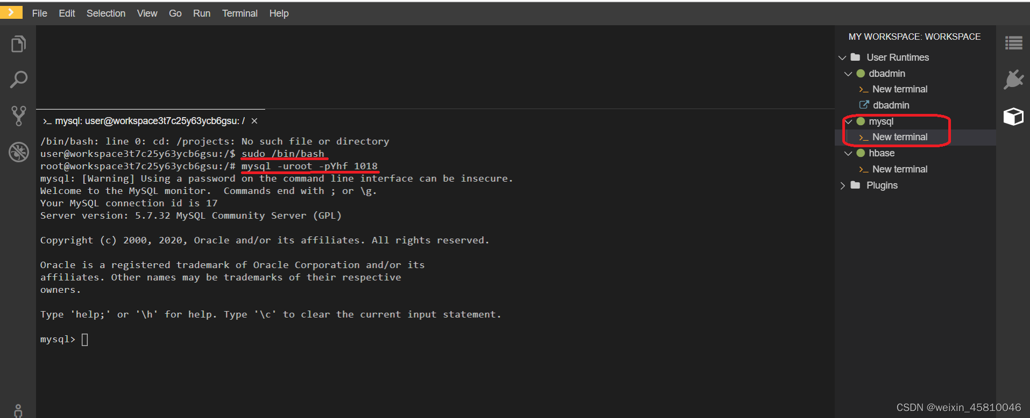The width and height of the screenshot is (1030, 418).
Task: Click the 'No such file or directory' line
Action: point(215,141)
